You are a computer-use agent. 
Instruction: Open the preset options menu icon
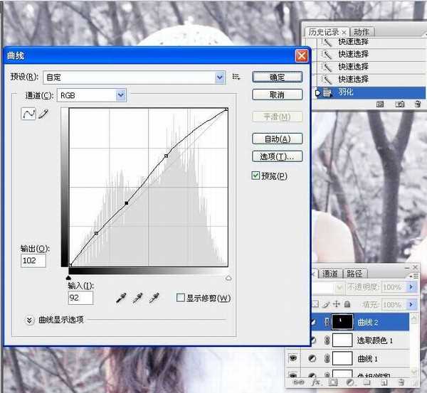pyautogui.click(x=236, y=77)
